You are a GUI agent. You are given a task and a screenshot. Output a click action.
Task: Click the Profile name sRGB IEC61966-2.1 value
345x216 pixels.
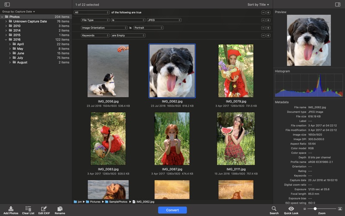click(x=320, y=162)
